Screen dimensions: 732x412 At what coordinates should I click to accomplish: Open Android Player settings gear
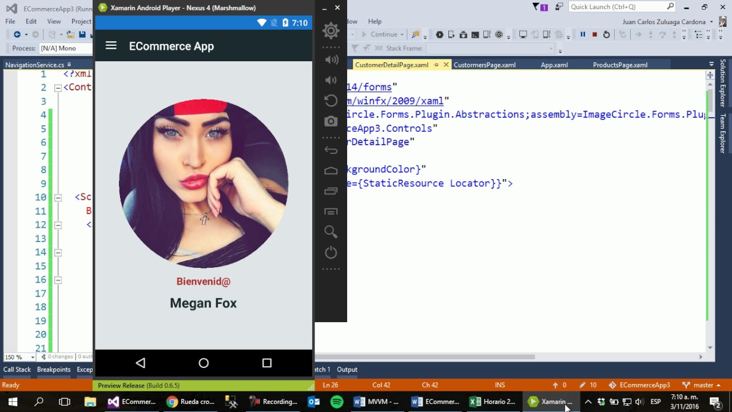pyautogui.click(x=331, y=31)
